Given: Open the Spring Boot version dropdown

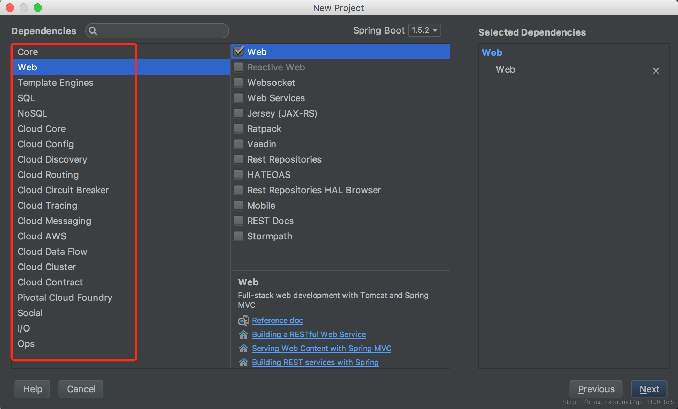Looking at the screenshot, I should tap(425, 30).
